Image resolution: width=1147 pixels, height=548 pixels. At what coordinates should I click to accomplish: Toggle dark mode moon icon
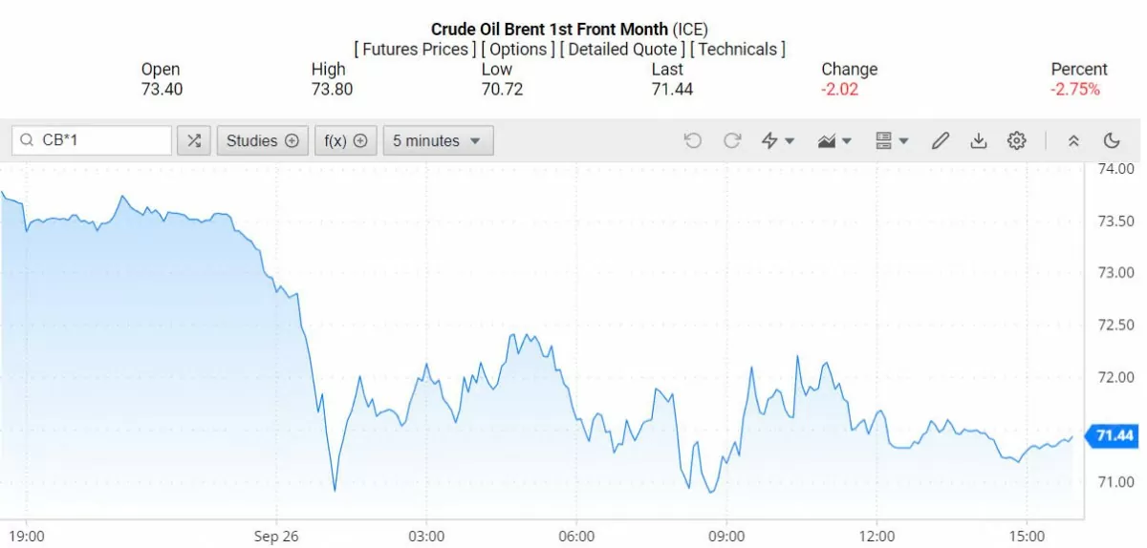point(1111,141)
